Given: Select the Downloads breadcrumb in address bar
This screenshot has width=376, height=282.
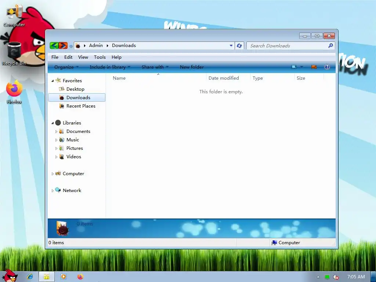Looking at the screenshot, I should click(x=124, y=46).
